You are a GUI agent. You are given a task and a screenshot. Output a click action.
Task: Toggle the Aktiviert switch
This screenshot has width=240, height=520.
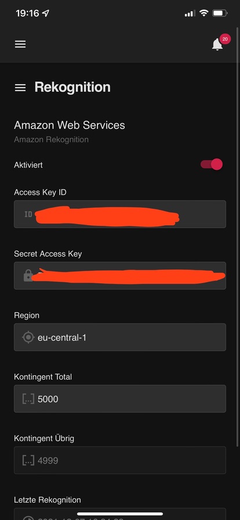[x=212, y=164]
